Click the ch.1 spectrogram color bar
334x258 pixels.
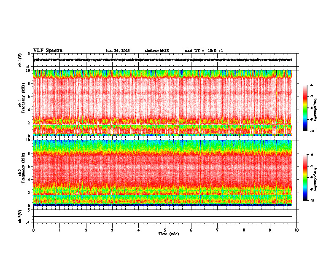point(305,108)
